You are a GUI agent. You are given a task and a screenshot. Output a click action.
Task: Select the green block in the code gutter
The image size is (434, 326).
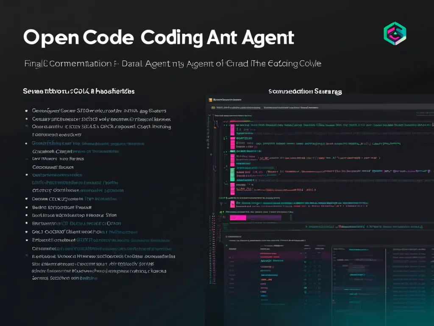[233, 174]
